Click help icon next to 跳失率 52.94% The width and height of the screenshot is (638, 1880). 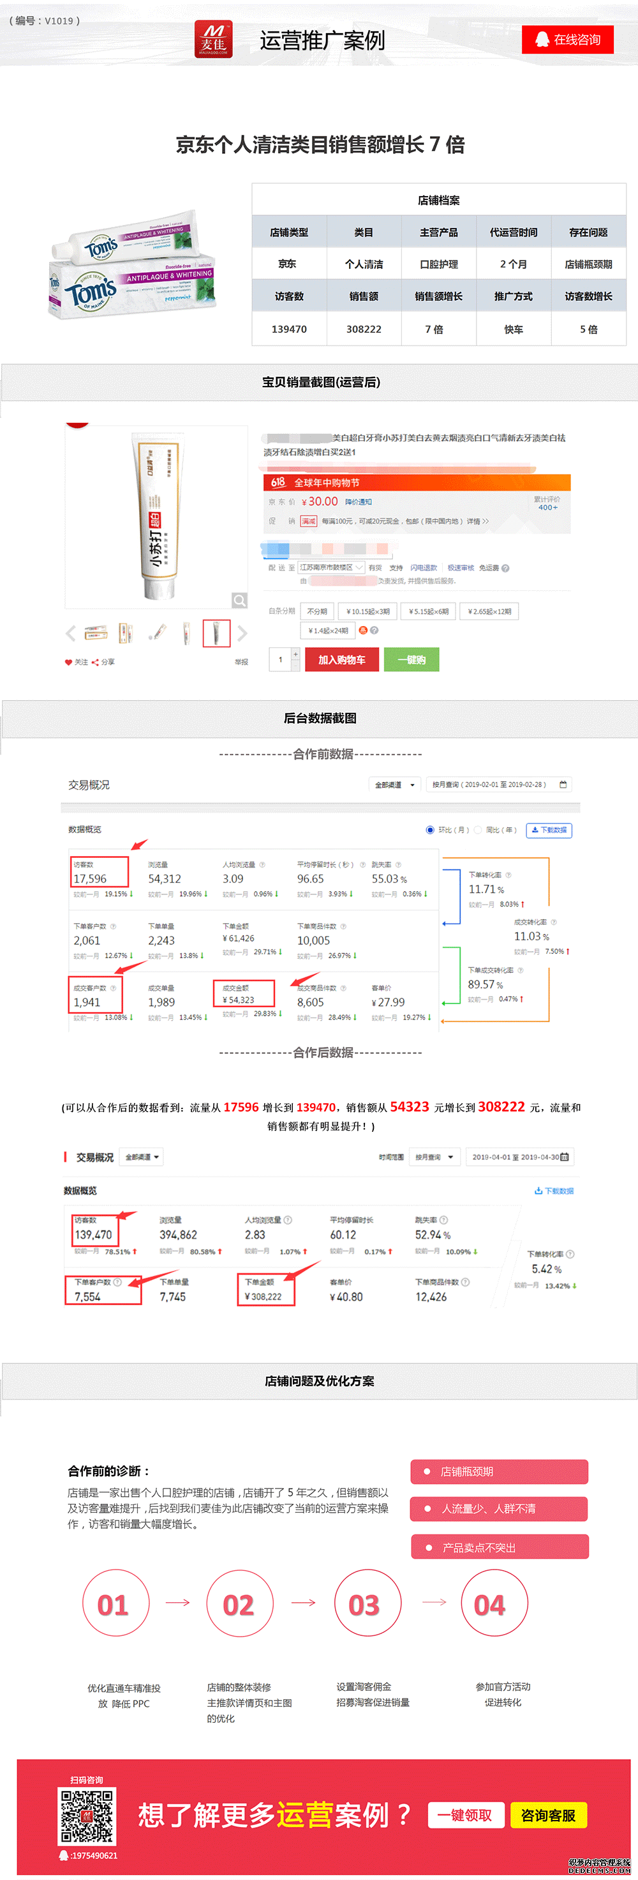tap(443, 1219)
